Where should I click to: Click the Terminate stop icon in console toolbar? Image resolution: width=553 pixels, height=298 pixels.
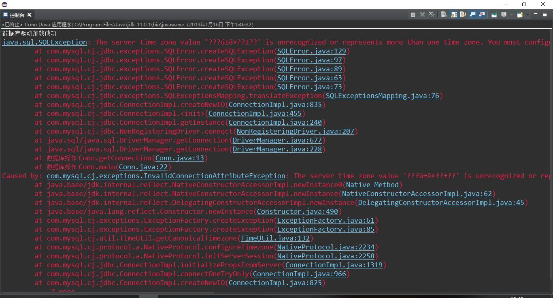[413, 15]
